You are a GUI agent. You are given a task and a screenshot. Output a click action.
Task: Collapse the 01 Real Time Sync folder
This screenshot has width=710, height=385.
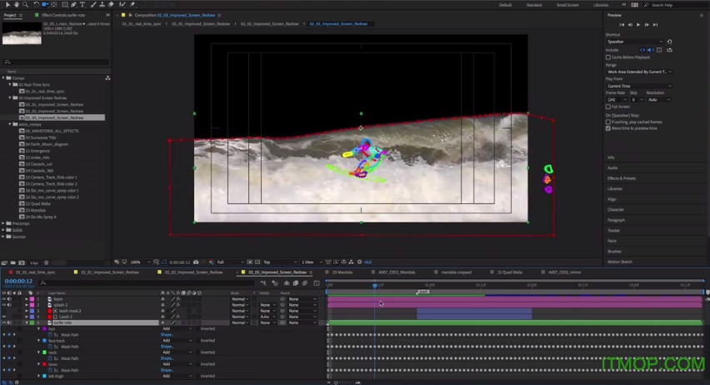[x=10, y=84]
